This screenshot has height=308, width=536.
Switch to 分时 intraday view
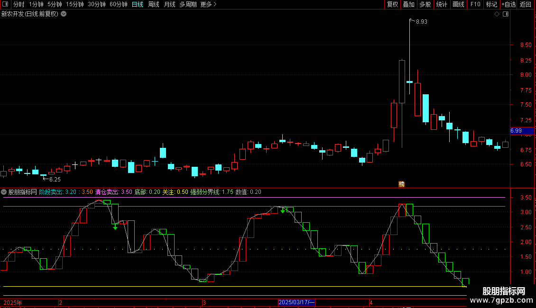(x=19, y=4)
